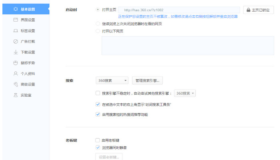Click the flask icon beside 实验室
The height and width of the screenshot is (160, 280).
pyautogui.click(x=16, y=95)
